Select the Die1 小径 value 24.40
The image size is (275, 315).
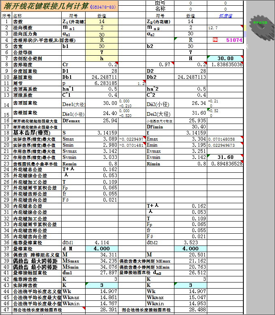coord(102,113)
